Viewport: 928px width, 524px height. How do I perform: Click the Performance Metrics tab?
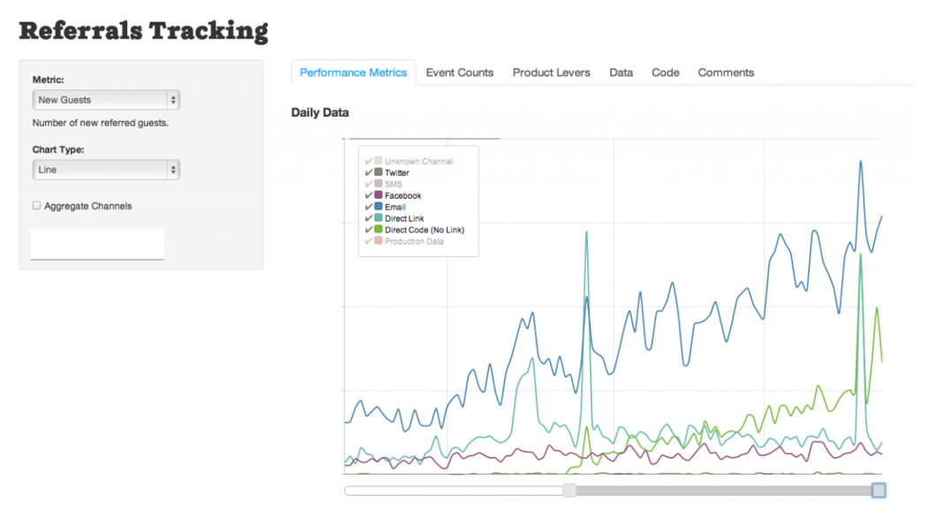pos(353,72)
